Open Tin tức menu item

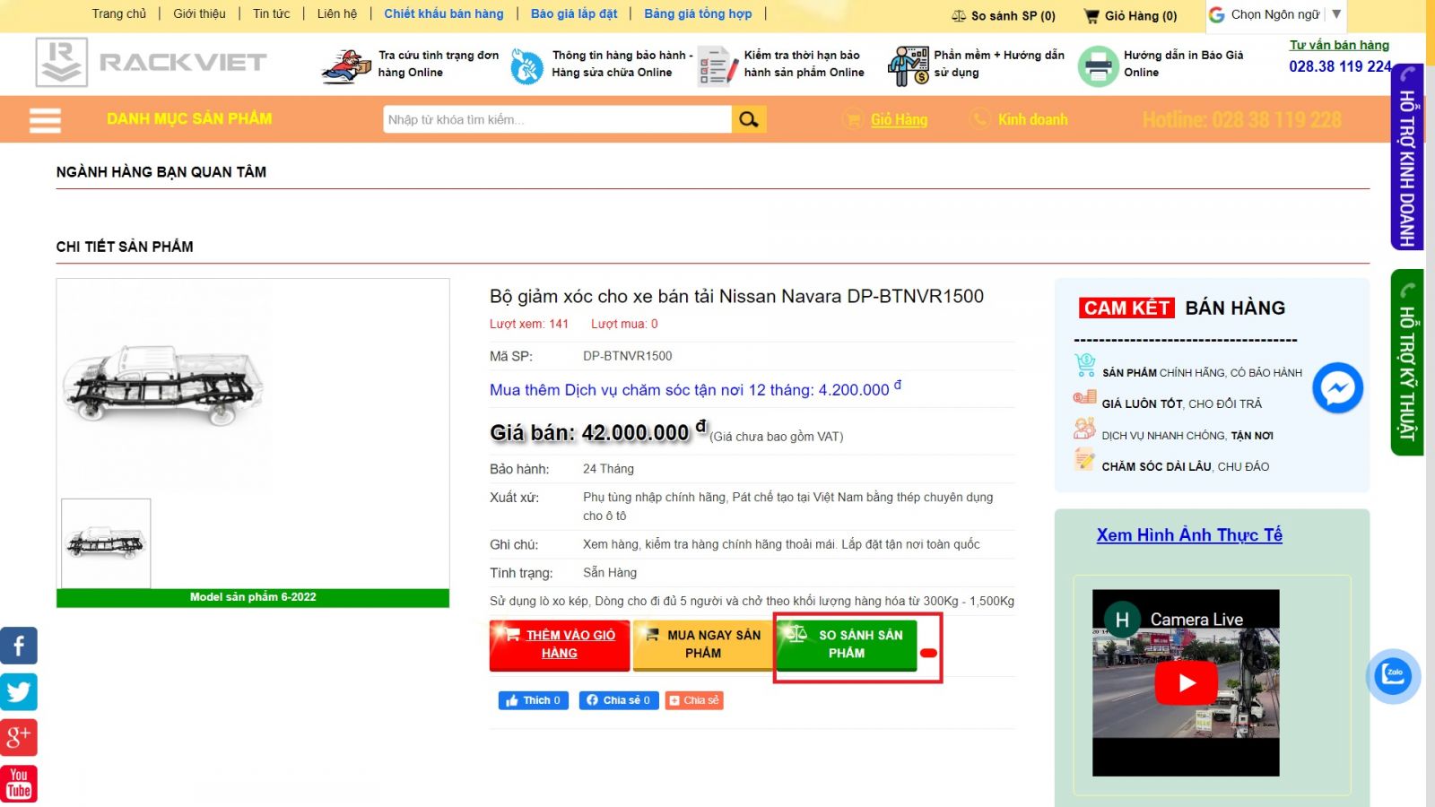click(x=271, y=13)
